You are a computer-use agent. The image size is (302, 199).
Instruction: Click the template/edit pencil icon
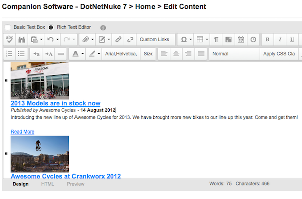pyautogui.click(x=102, y=39)
